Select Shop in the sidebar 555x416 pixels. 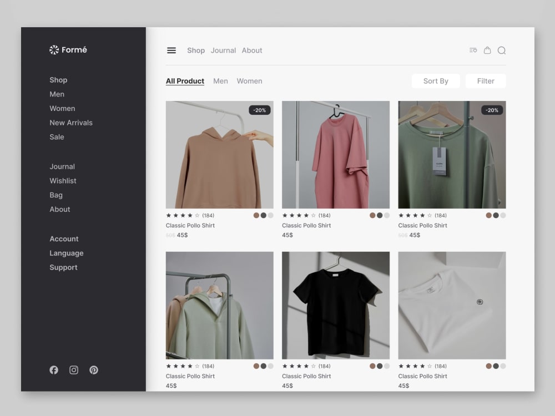58,80
